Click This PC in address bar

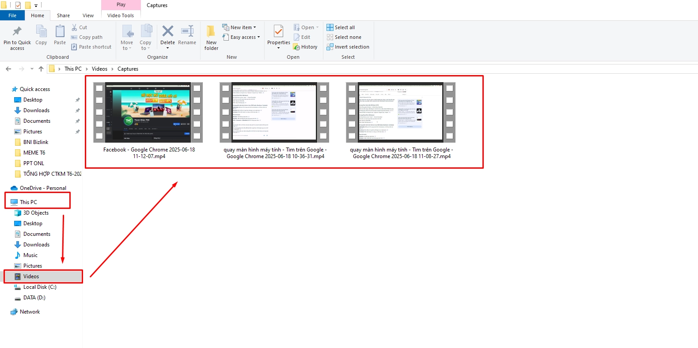73,69
